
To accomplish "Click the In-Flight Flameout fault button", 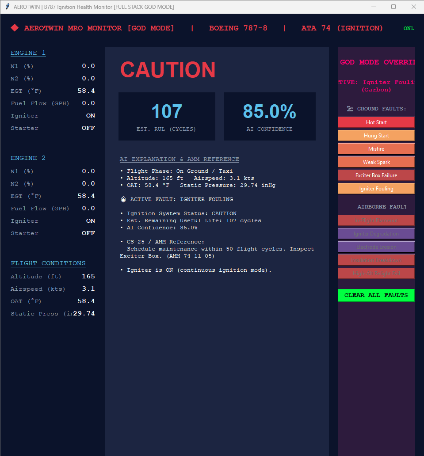I will [376, 220].
